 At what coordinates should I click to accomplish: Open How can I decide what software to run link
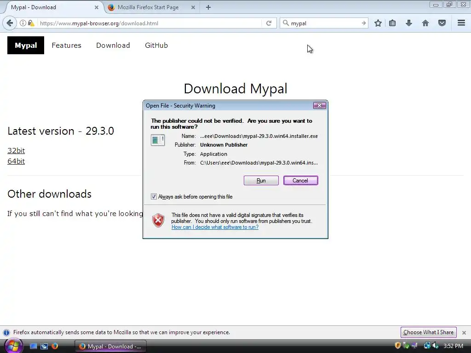pos(215,227)
